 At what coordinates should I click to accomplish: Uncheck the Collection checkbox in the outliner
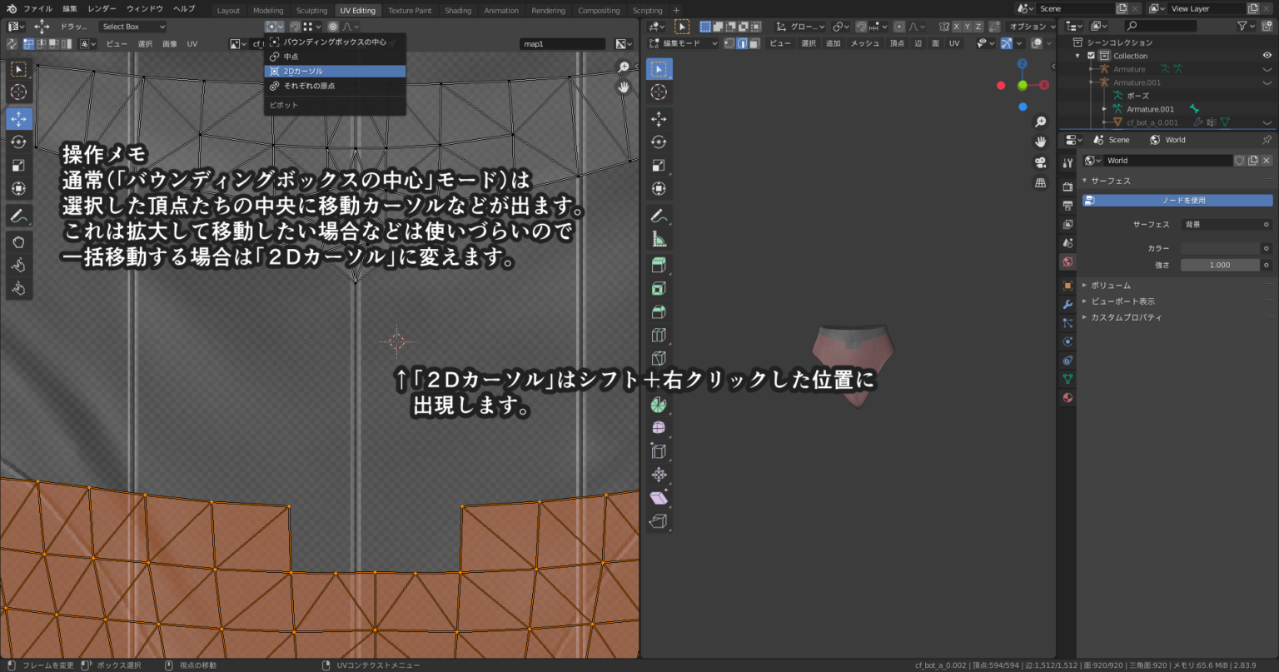[x=1091, y=55]
